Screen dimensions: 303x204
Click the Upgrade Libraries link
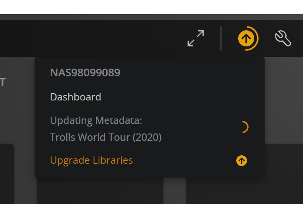click(91, 160)
